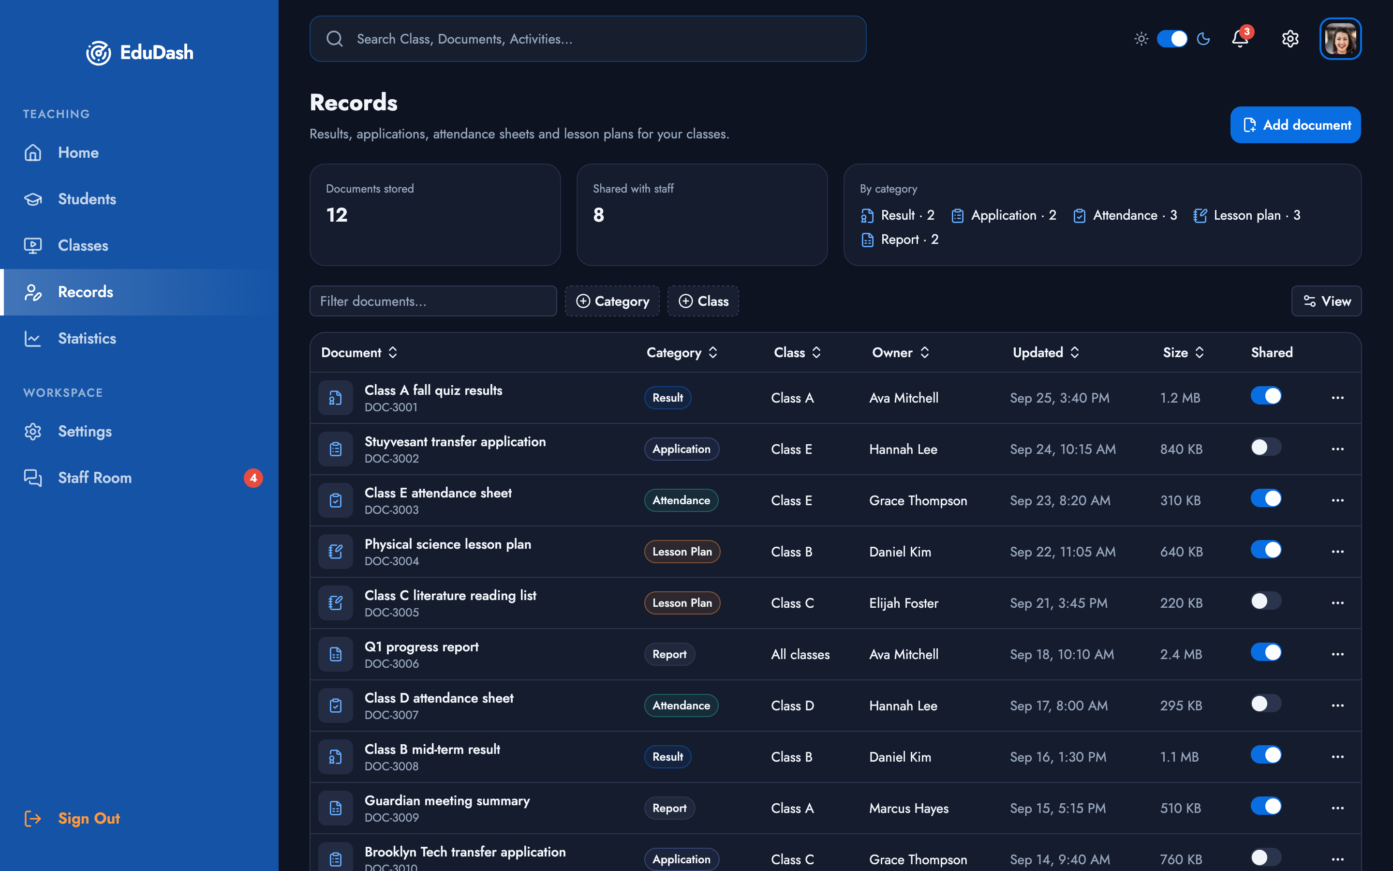This screenshot has width=1393, height=871.
Task: Click the Lesson Plan badge for DOC-3004
Action: 682,551
